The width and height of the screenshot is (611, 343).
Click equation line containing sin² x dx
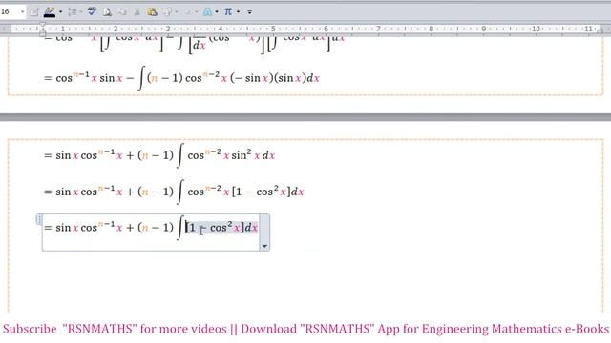[x=159, y=155]
